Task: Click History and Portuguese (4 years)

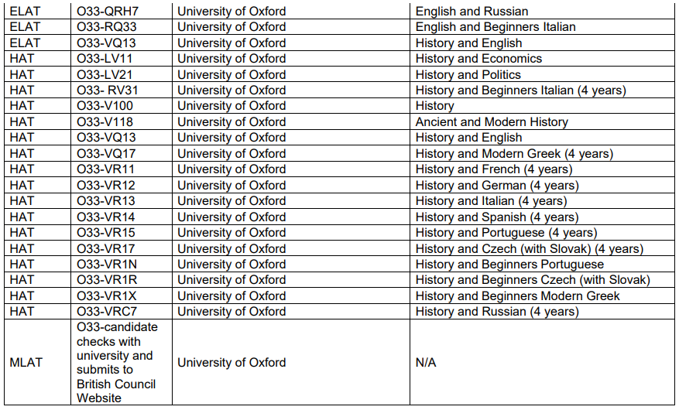Action: click(506, 233)
